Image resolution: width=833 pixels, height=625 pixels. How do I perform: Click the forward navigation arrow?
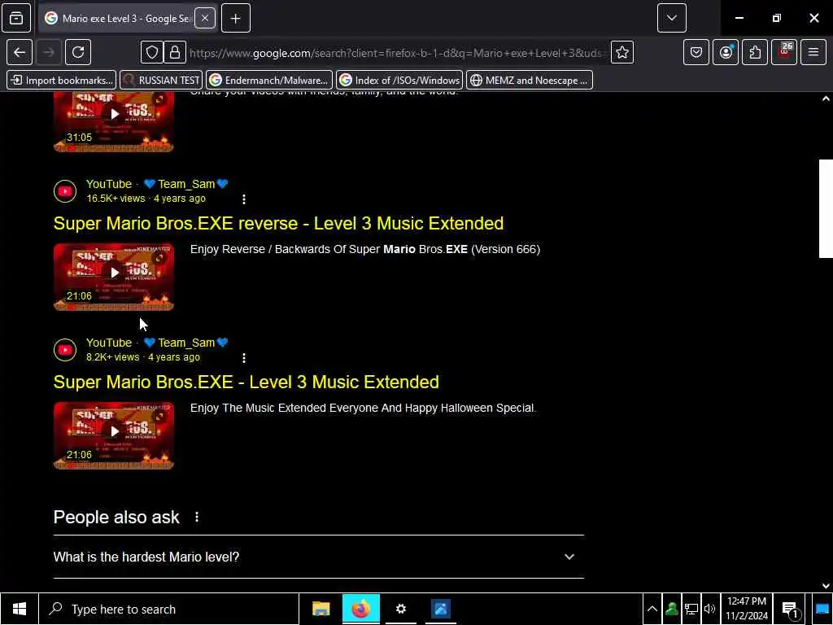point(48,52)
